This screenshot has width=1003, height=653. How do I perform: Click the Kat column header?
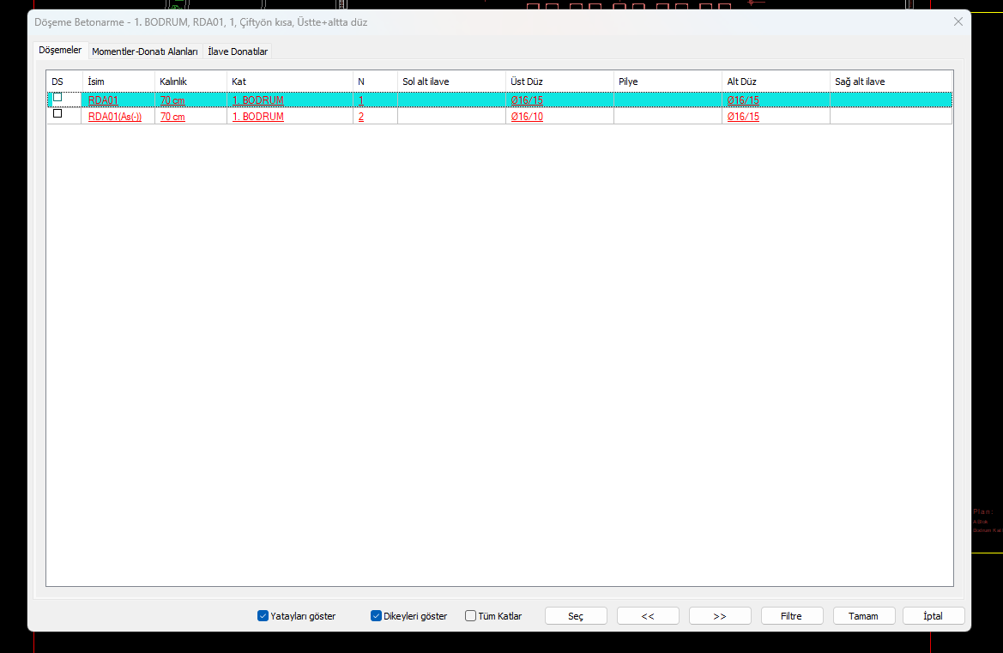point(290,82)
